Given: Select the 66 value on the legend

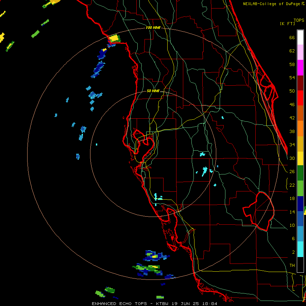Looking at the screenshot, I should coord(292,37).
